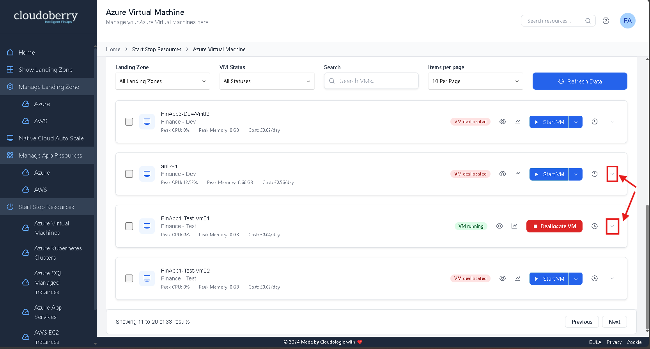Expand the FinApp1-Test-Vm02 row details

612,279
